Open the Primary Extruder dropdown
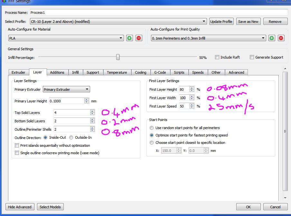The height and width of the screenshot is (216, 291). pos(66,89)
